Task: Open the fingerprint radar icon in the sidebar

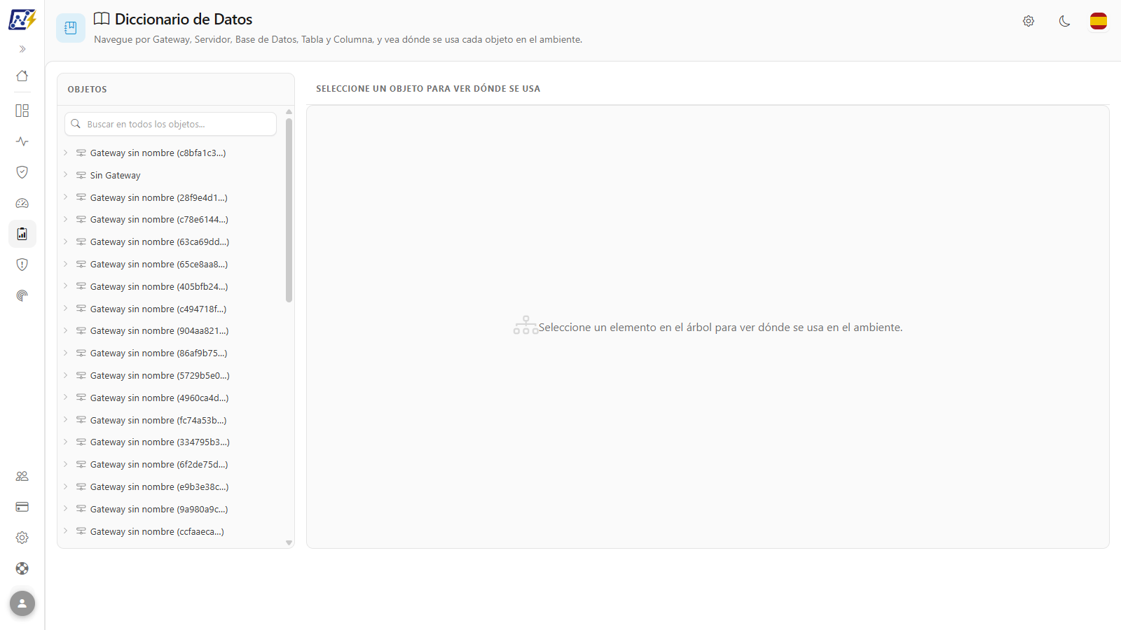Action: point(22,295)
